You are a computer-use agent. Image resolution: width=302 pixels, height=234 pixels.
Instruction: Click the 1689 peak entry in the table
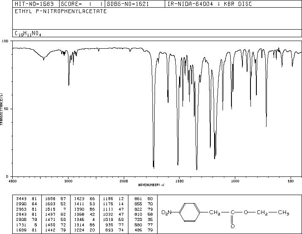coord(26,230)
